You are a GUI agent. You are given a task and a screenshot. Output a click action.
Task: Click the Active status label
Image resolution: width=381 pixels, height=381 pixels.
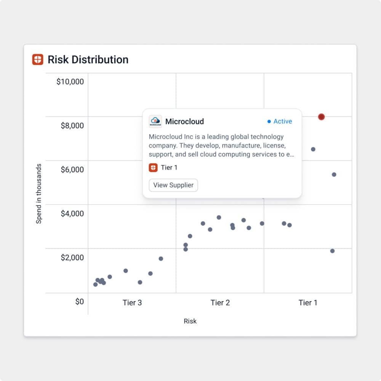[283, 122]
